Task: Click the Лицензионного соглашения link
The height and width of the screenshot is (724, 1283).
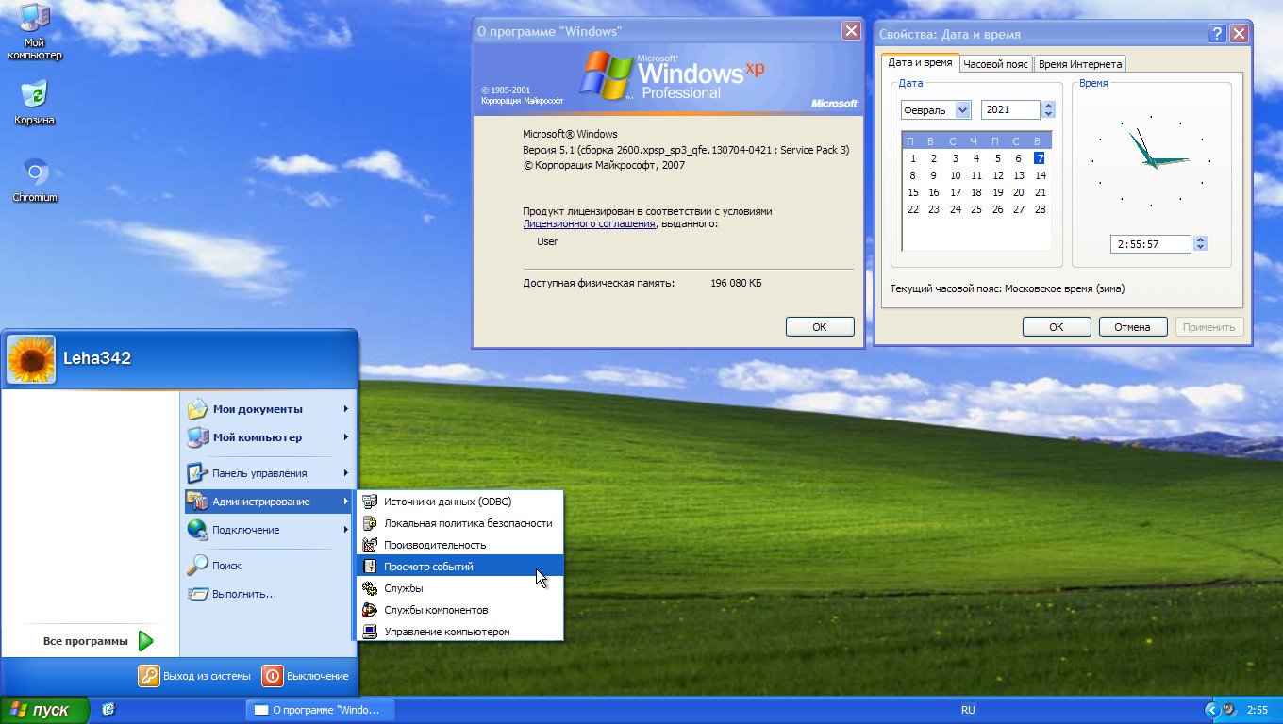Action: (x=589, y=224)
